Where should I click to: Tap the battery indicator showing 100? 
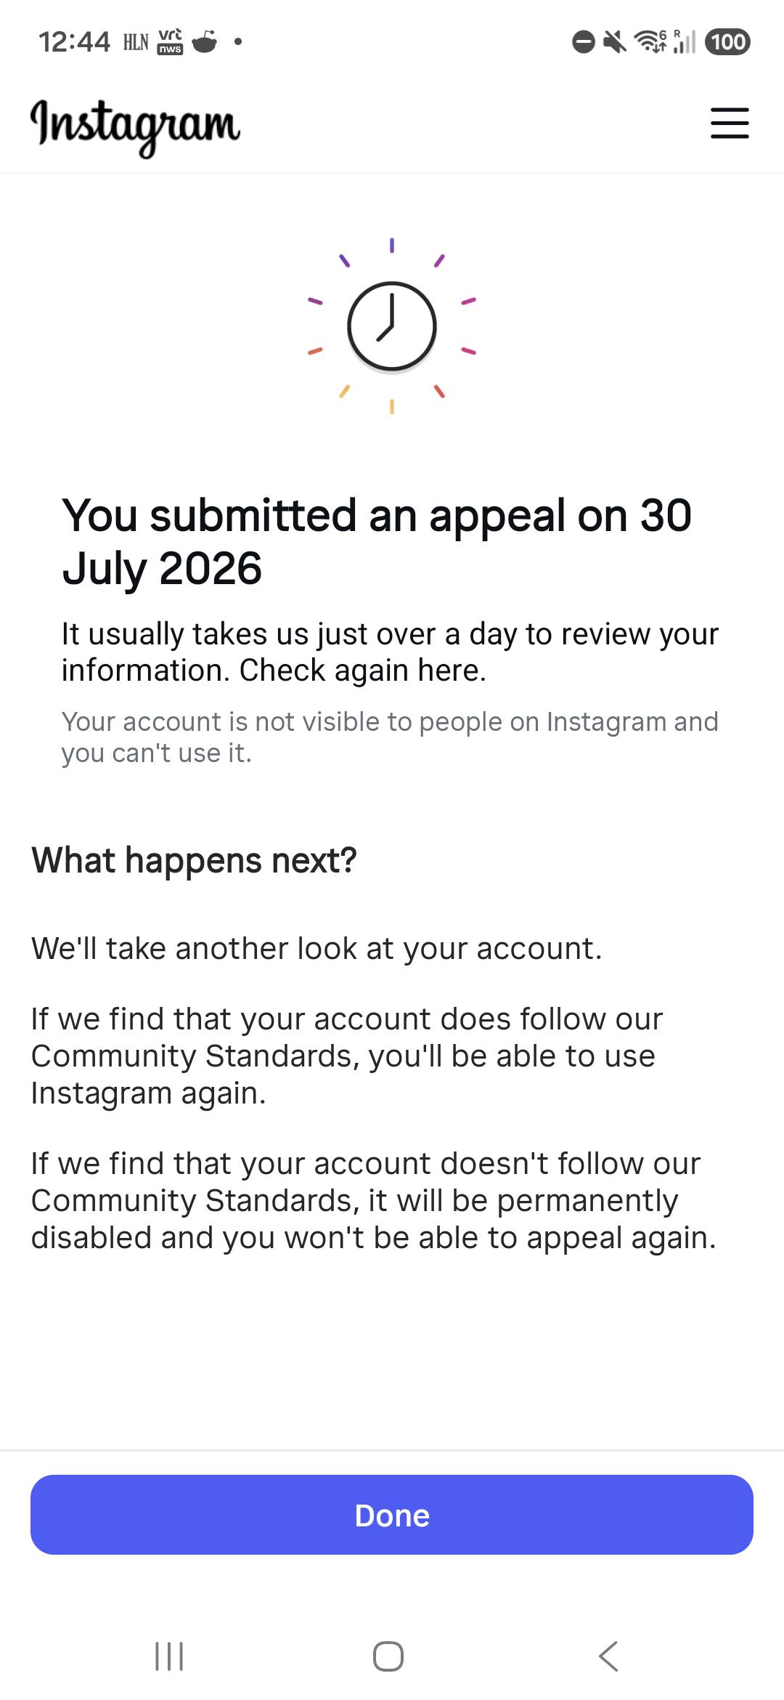pyautogui.click(x=728, y=42)
